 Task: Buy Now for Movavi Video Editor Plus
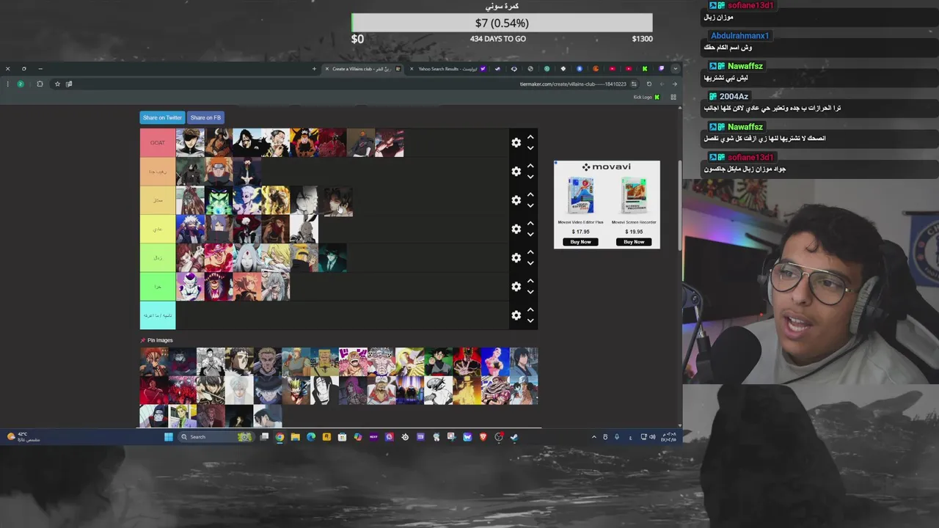click(580, 242)
